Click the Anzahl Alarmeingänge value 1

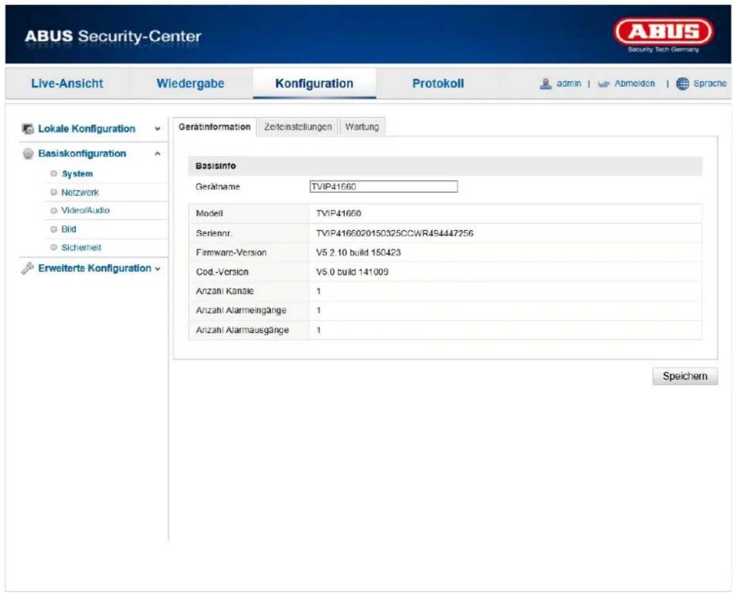pyautogui.click(x=319, y=310)
